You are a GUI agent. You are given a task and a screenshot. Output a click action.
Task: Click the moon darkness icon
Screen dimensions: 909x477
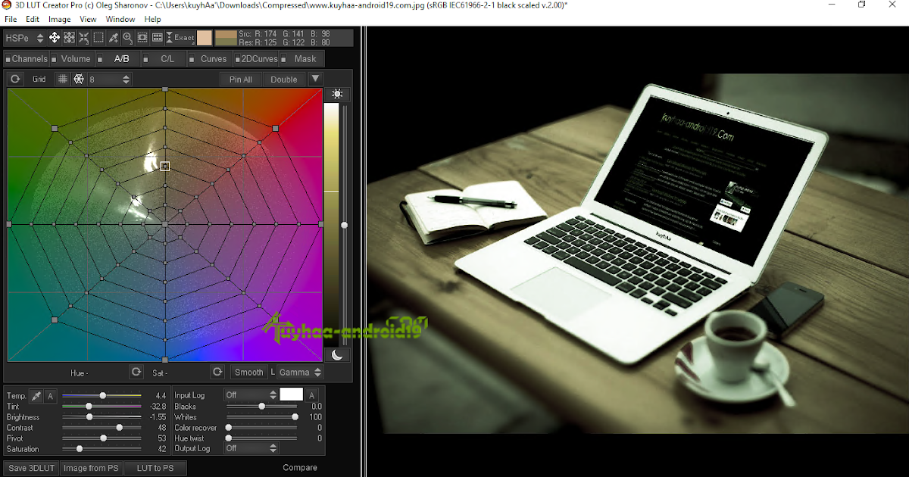[x=337, y=354]
